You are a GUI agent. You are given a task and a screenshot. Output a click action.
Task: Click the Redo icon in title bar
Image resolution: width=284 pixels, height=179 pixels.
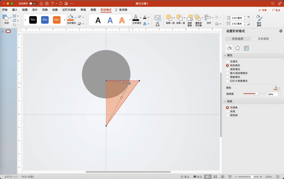click(x=61, y=3)
